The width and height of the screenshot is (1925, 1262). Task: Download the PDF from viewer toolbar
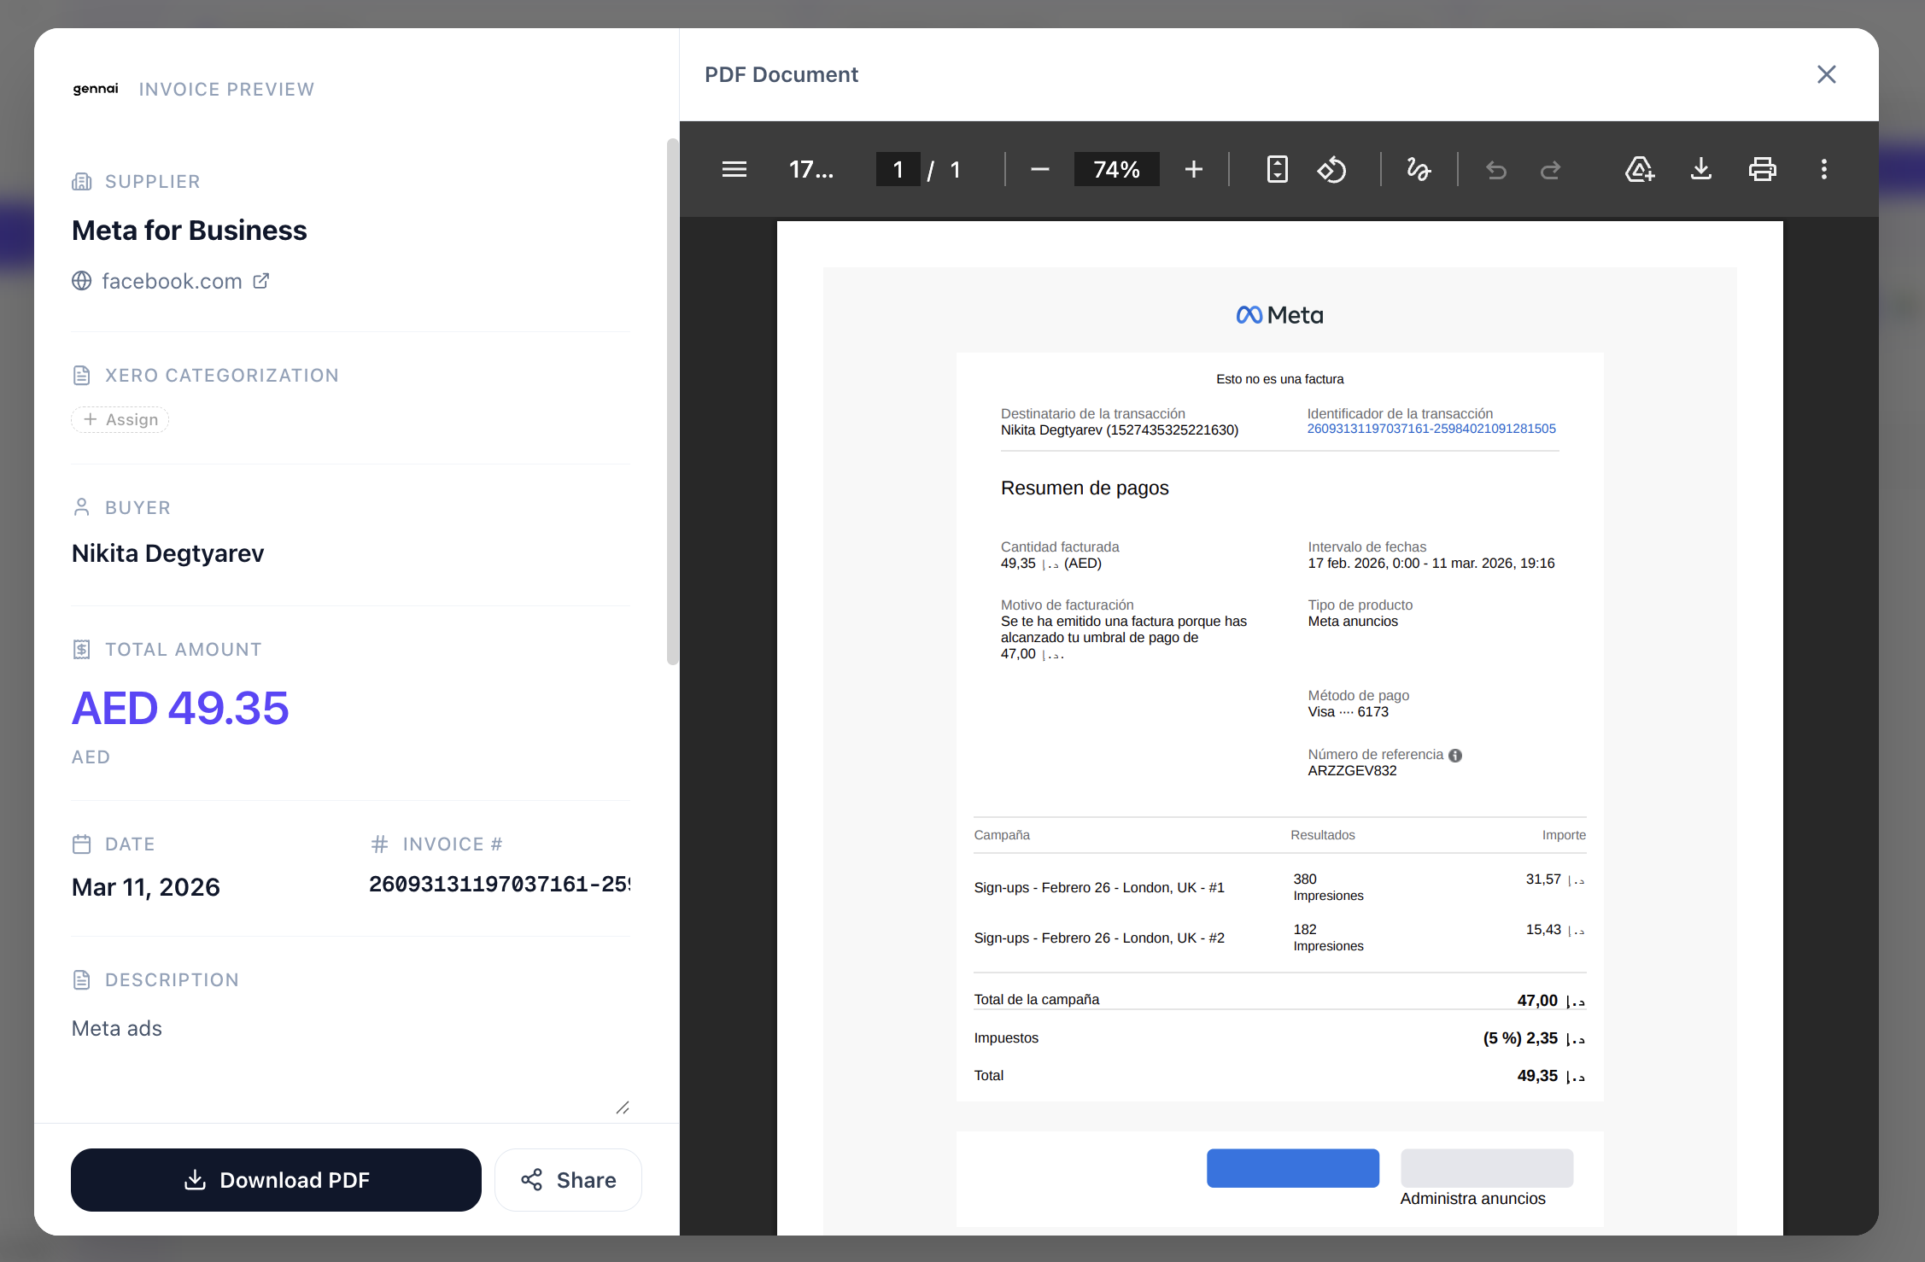click(1700, 169)
